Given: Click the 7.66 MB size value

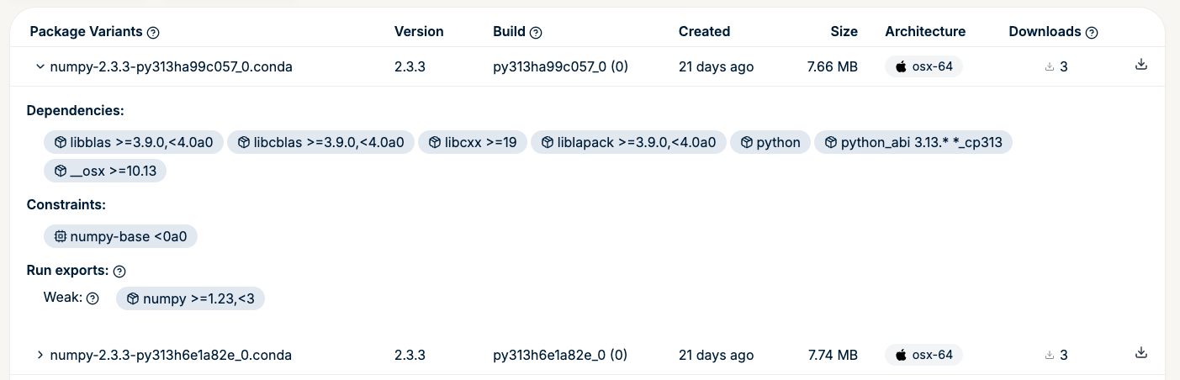Looking at the screenshot, I should (x=833, y=66).
